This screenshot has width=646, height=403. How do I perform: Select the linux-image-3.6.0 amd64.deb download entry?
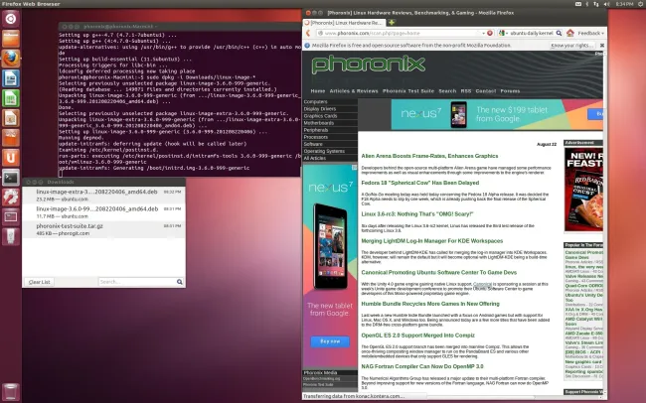(103, 212)
